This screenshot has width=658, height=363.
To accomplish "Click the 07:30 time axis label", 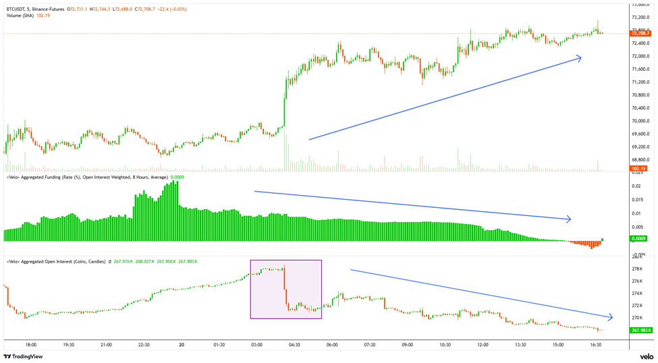I will 370,345.
